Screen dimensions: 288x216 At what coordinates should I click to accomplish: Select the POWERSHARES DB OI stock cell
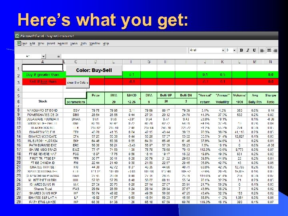(42, 115)
